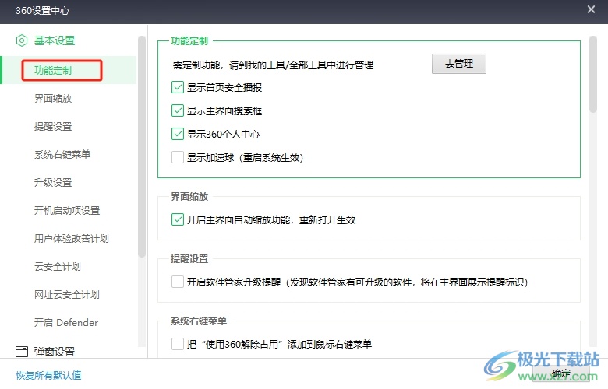Click the 360设置中心 title text
608x389 pixels.
[42, 10]
